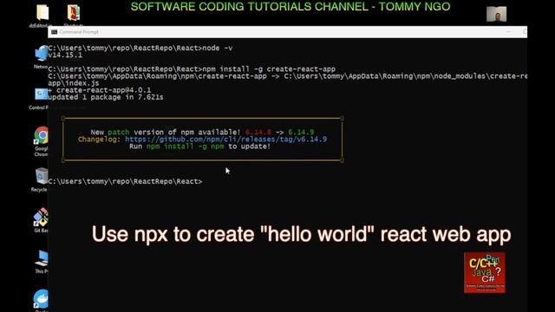Click 'npm install -g npm' green text

[185, 146]
